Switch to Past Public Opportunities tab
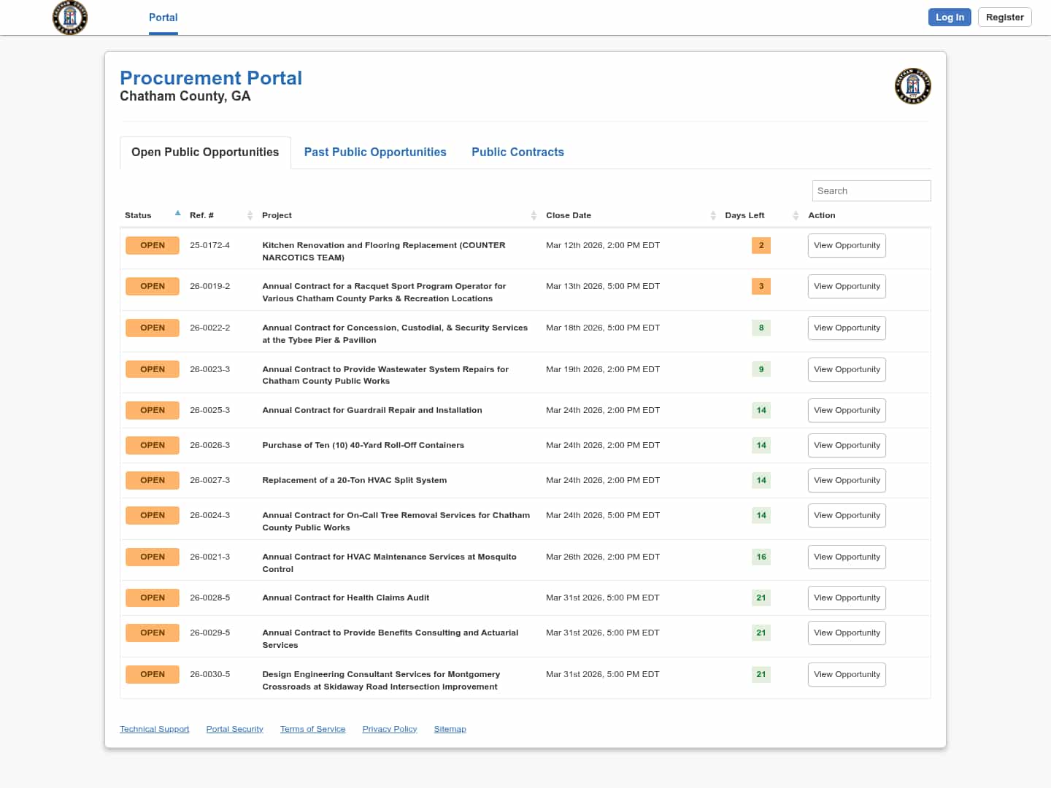 coord(375,152)
